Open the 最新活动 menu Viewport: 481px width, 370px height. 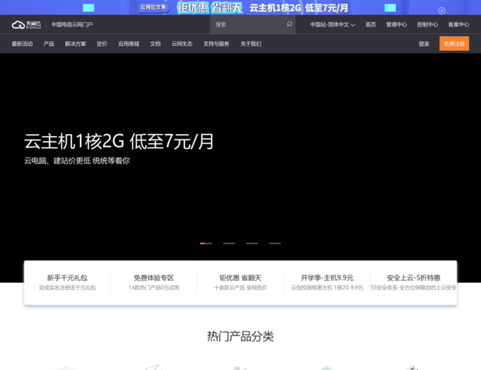pyautogui.click(x=22, y=44)
